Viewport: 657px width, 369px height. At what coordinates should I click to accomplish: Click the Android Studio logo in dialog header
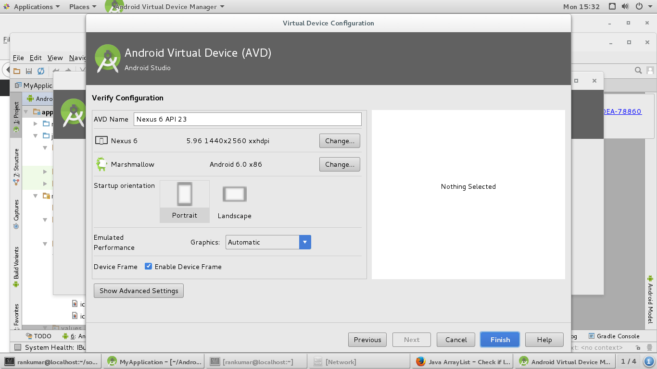click(x=108, y=59)
